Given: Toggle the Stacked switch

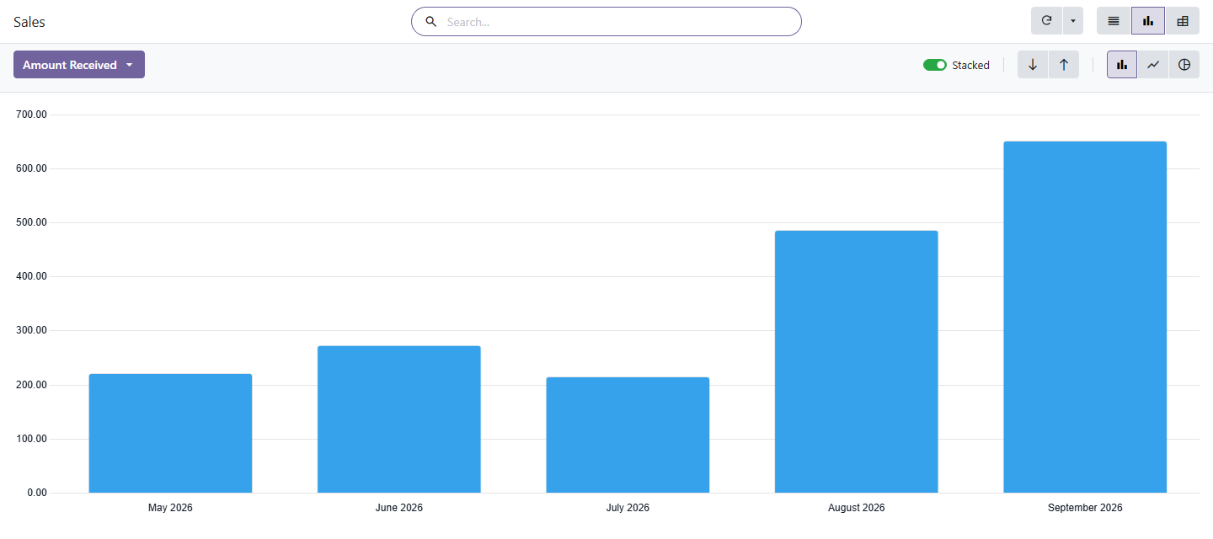Looking at the screenshot, I should click(935, 65).
